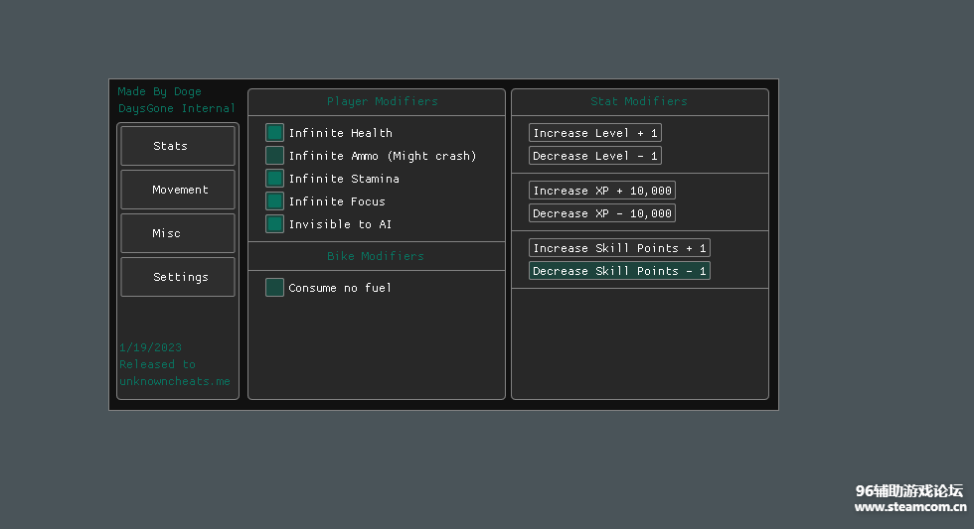Toggle the Infinite Stamina checkbox
The image size is (974, 529).
274,179
